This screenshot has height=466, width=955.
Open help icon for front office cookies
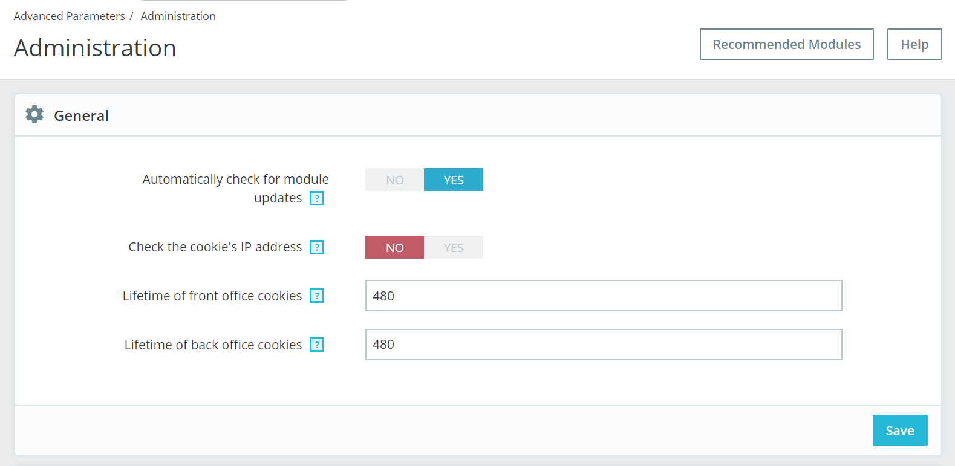[317, 296]
